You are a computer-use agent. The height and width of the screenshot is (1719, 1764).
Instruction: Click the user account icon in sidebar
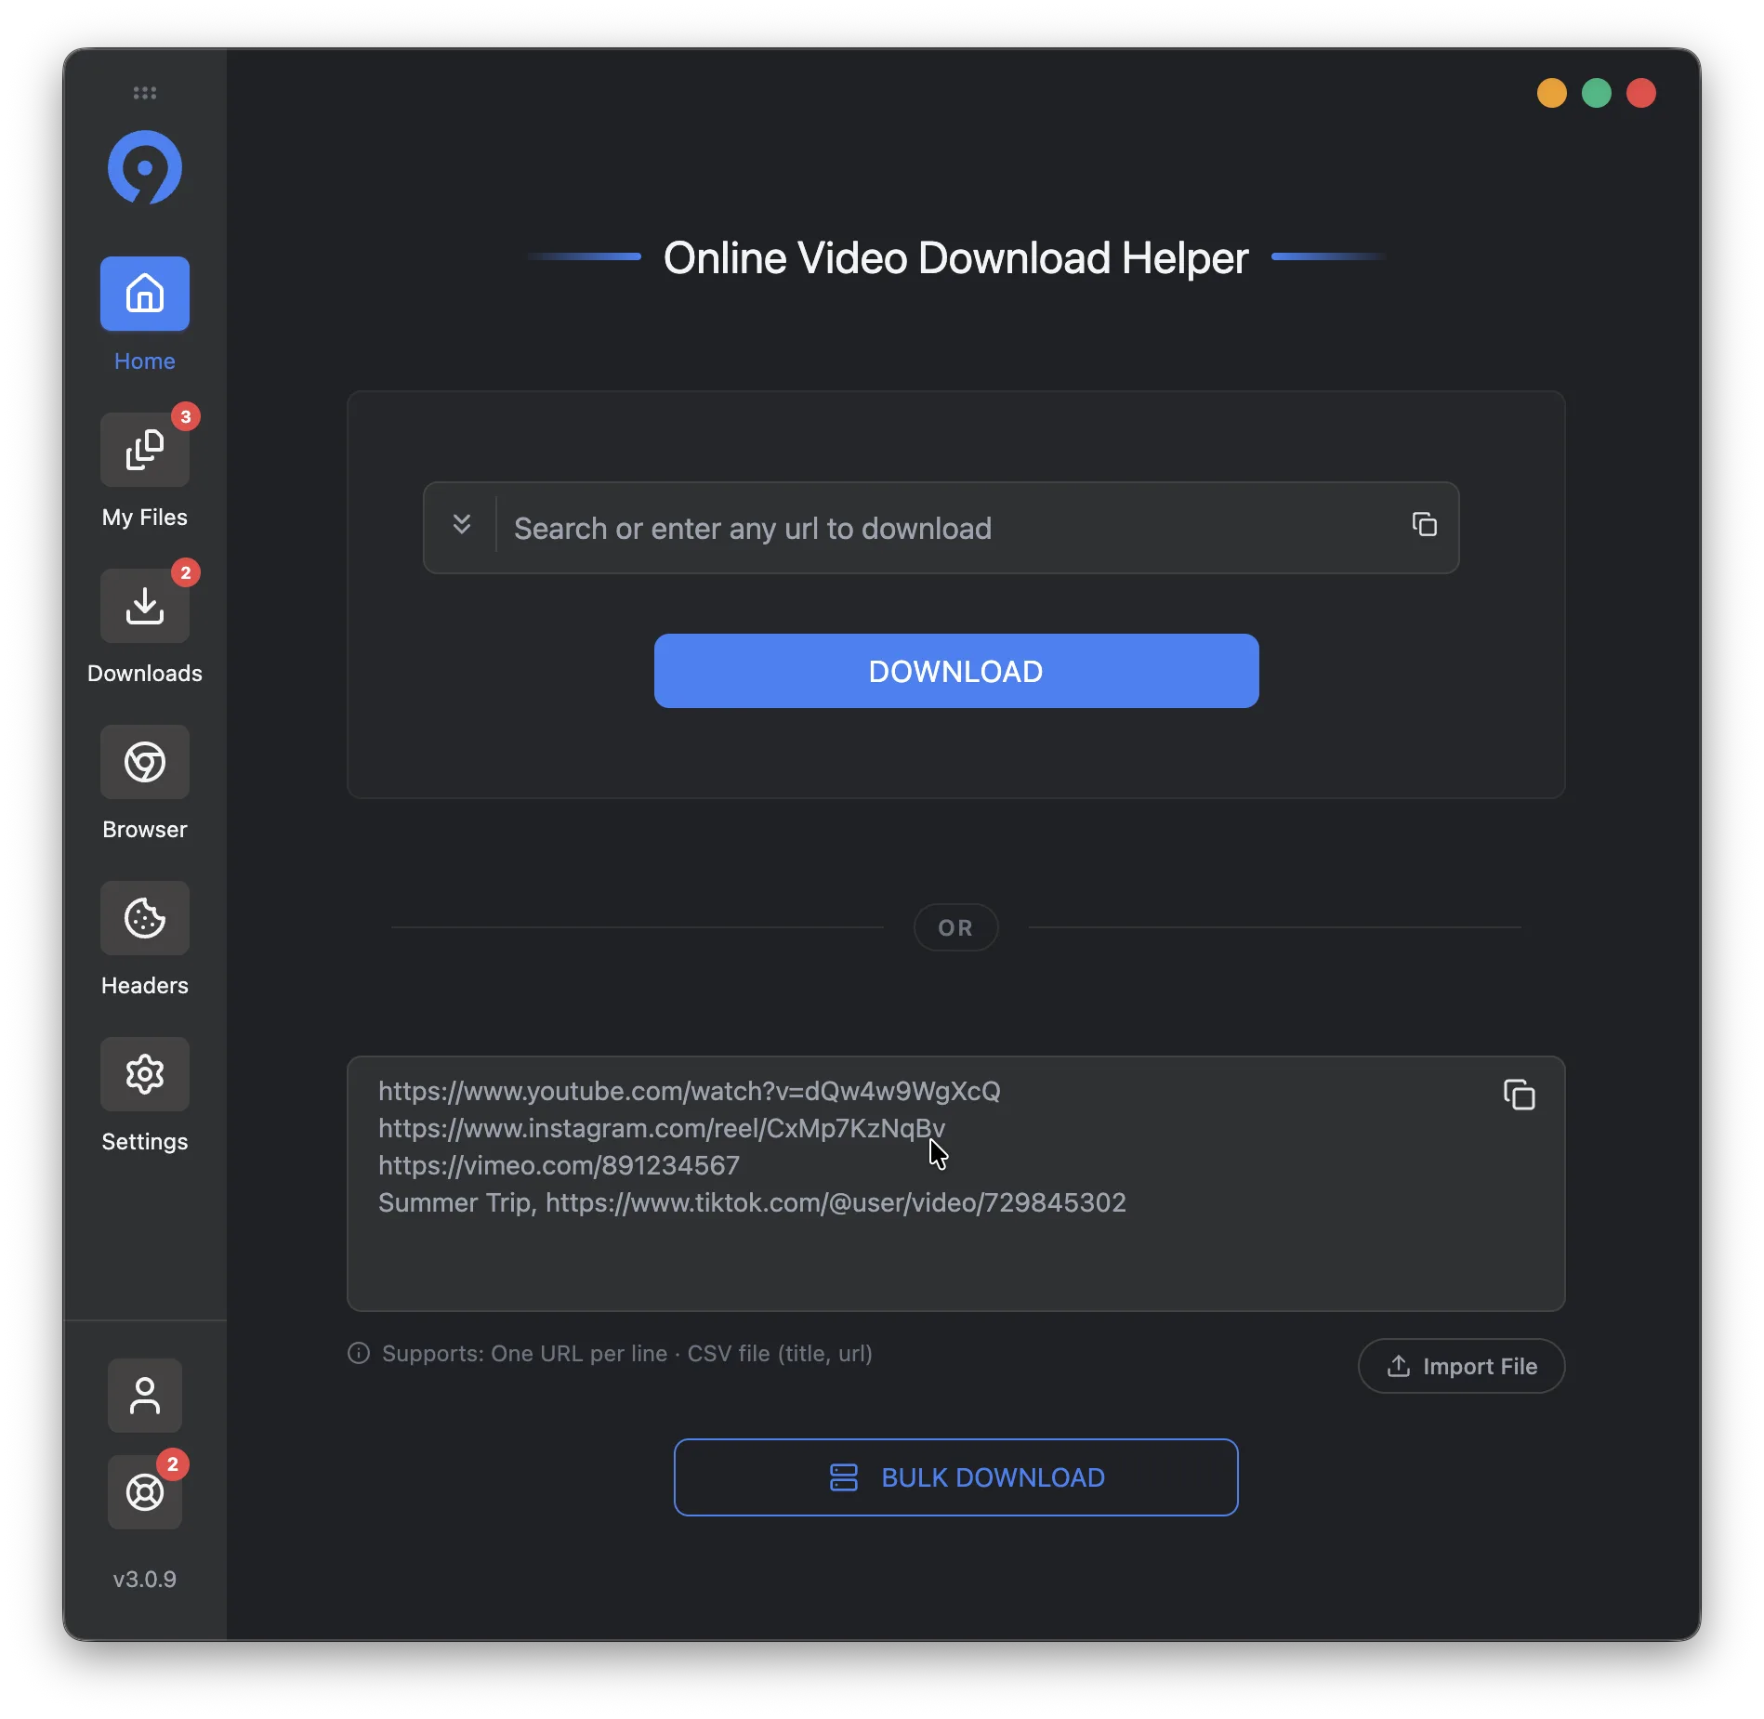(144, 1395)
